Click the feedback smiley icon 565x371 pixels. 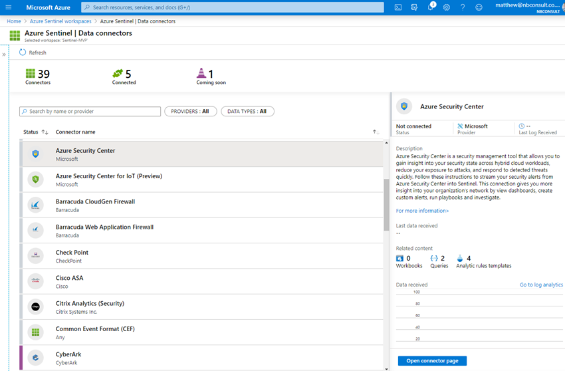479,7
